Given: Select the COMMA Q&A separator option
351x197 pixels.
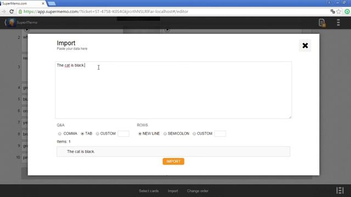Looking at the screenshot, I should (x=60, y=134).
